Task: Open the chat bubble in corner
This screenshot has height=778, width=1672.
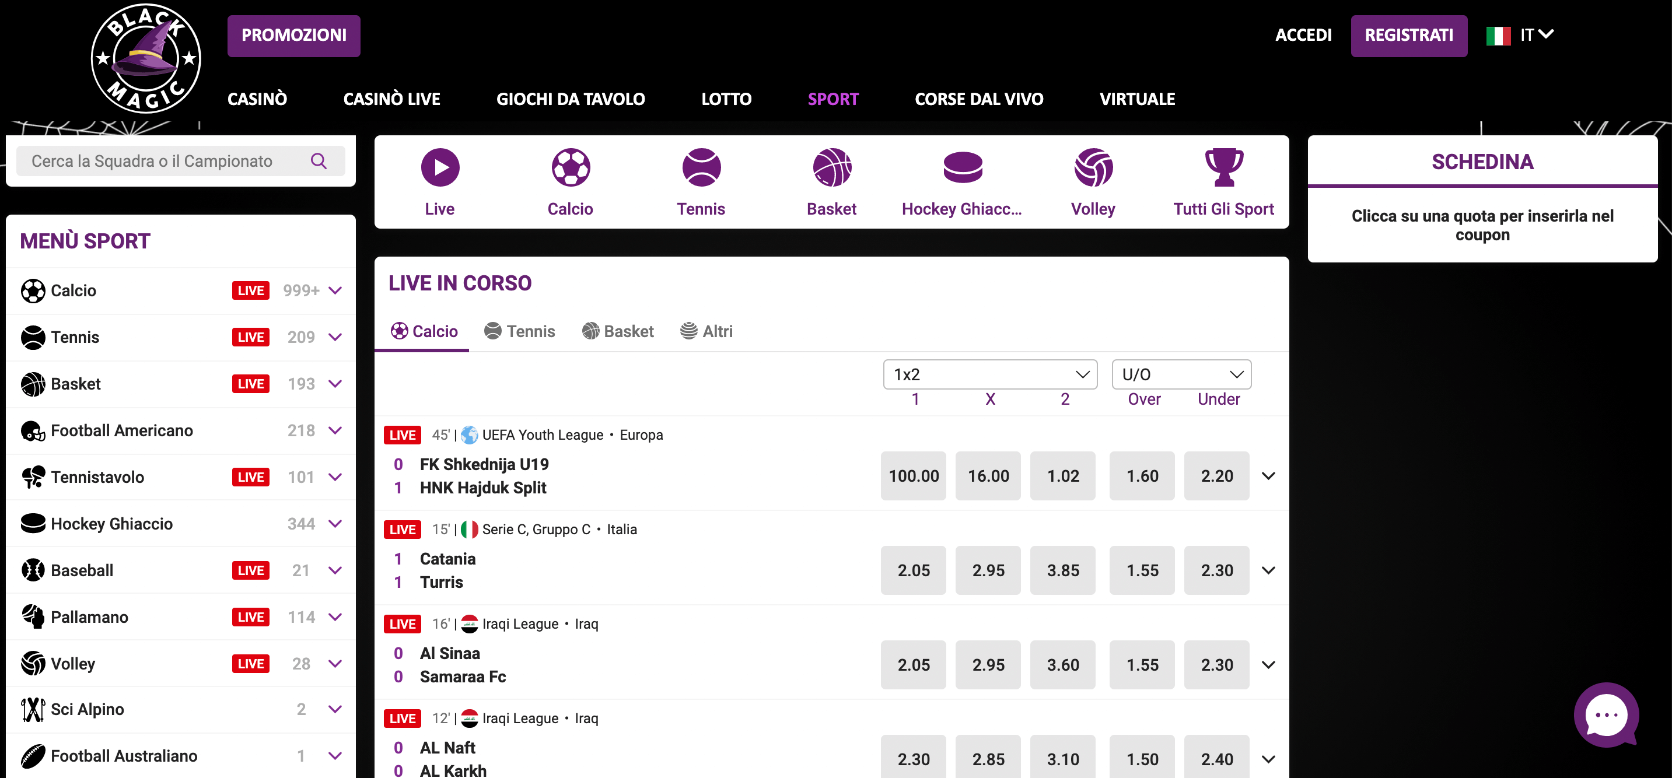Action: (1606, 715)
